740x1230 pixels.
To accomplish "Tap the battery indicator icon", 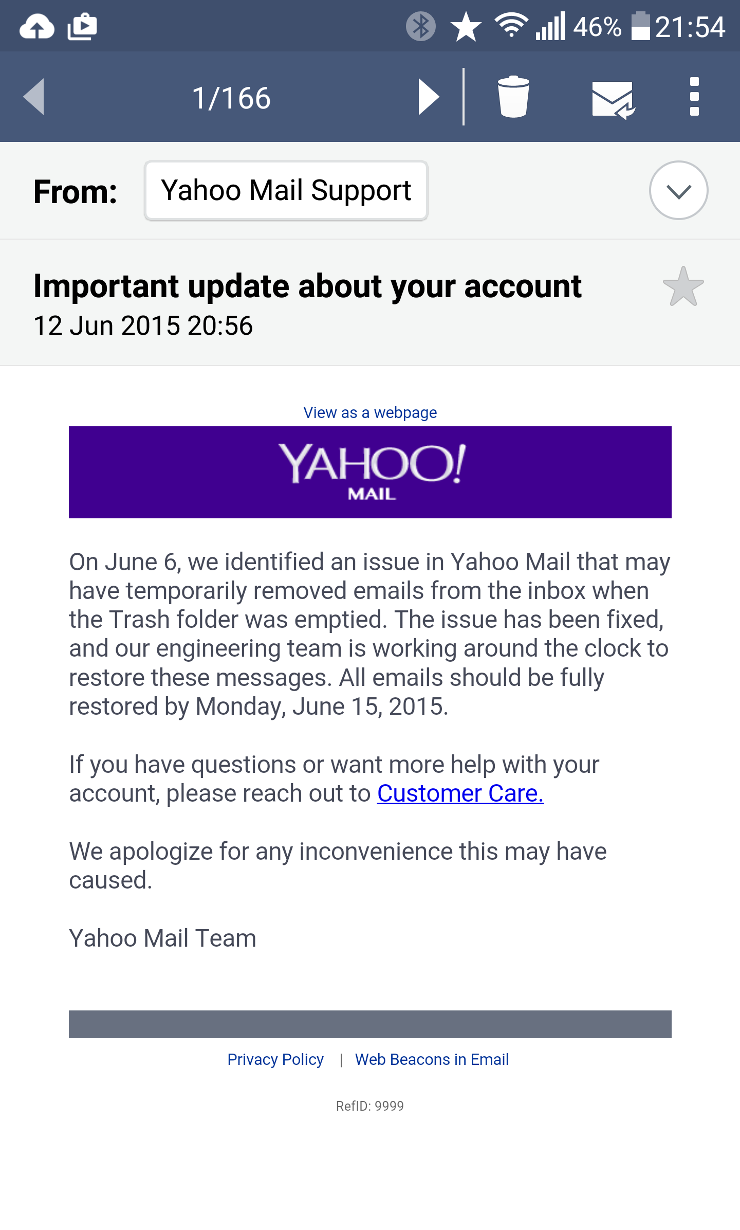I will 640,26.
